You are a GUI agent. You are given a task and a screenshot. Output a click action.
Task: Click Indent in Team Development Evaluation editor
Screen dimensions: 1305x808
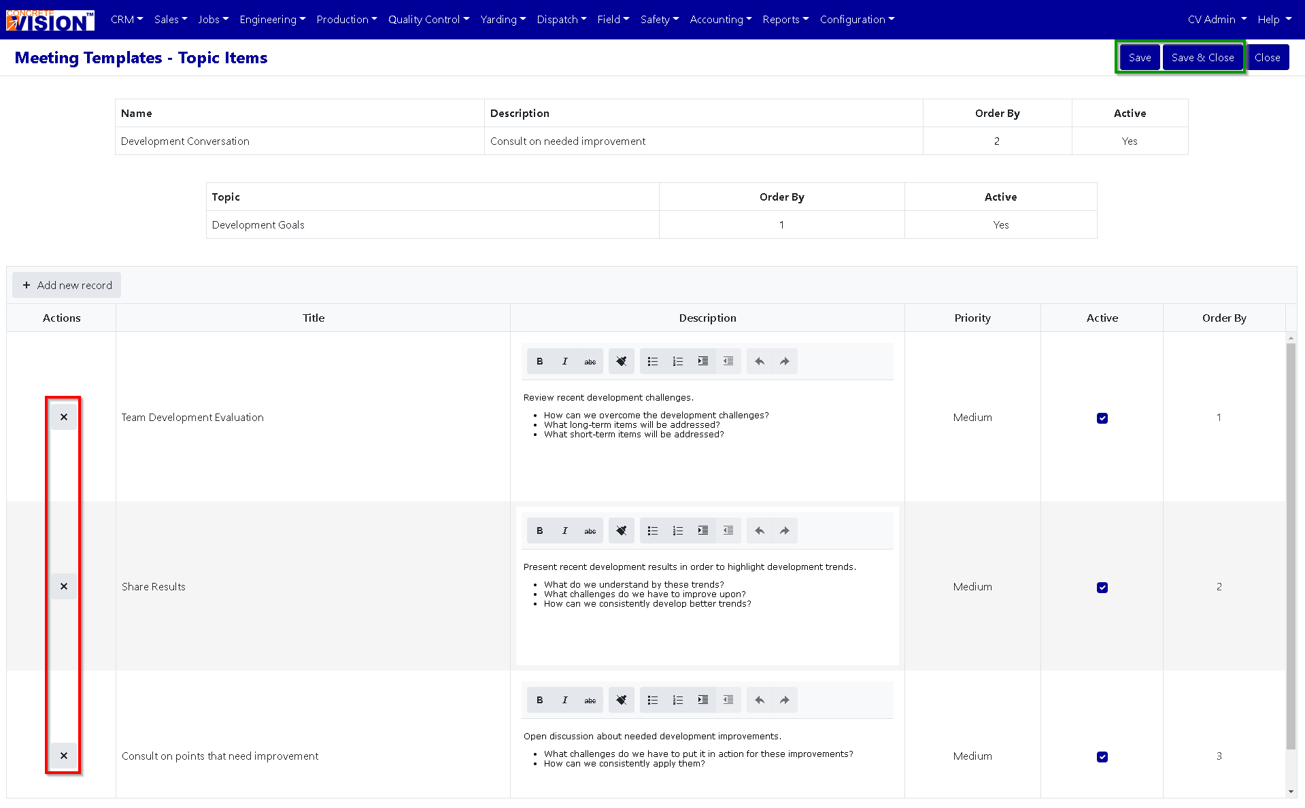(x=703, y=361)
